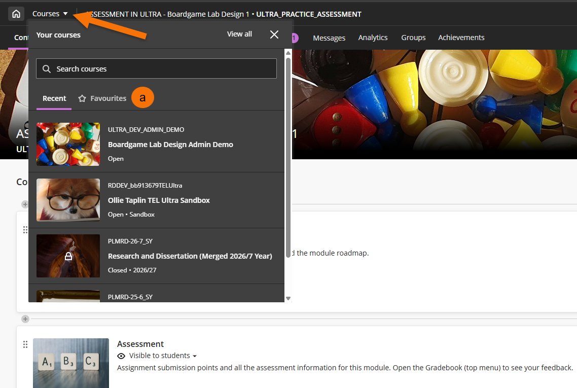577x388 pixels.
Task: Click the Closed • 2026/27 status text
Action: 132,270
